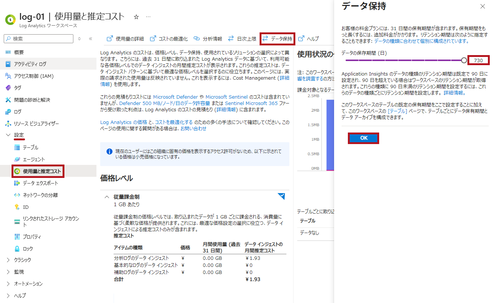Image resolution: width=492 pixels, height=303 pixels.
Task: Open 日次上限 in the toolbar
Action: 242,39
